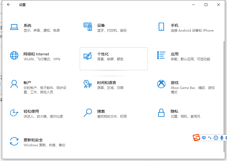Toggle Chinese/English mode in Sogou bar
Screen dimensions: 227x161
point(204,138)
